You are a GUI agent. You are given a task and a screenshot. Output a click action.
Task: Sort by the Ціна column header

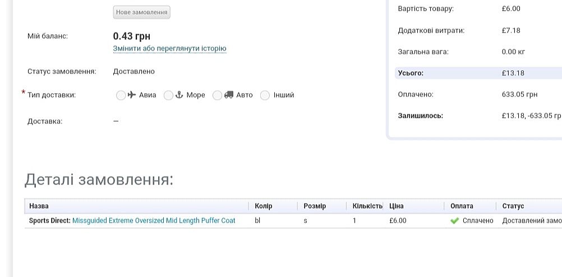(396, 206)
